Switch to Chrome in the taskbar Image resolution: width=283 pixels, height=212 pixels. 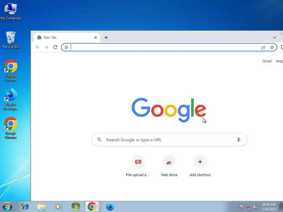(92, 206)
